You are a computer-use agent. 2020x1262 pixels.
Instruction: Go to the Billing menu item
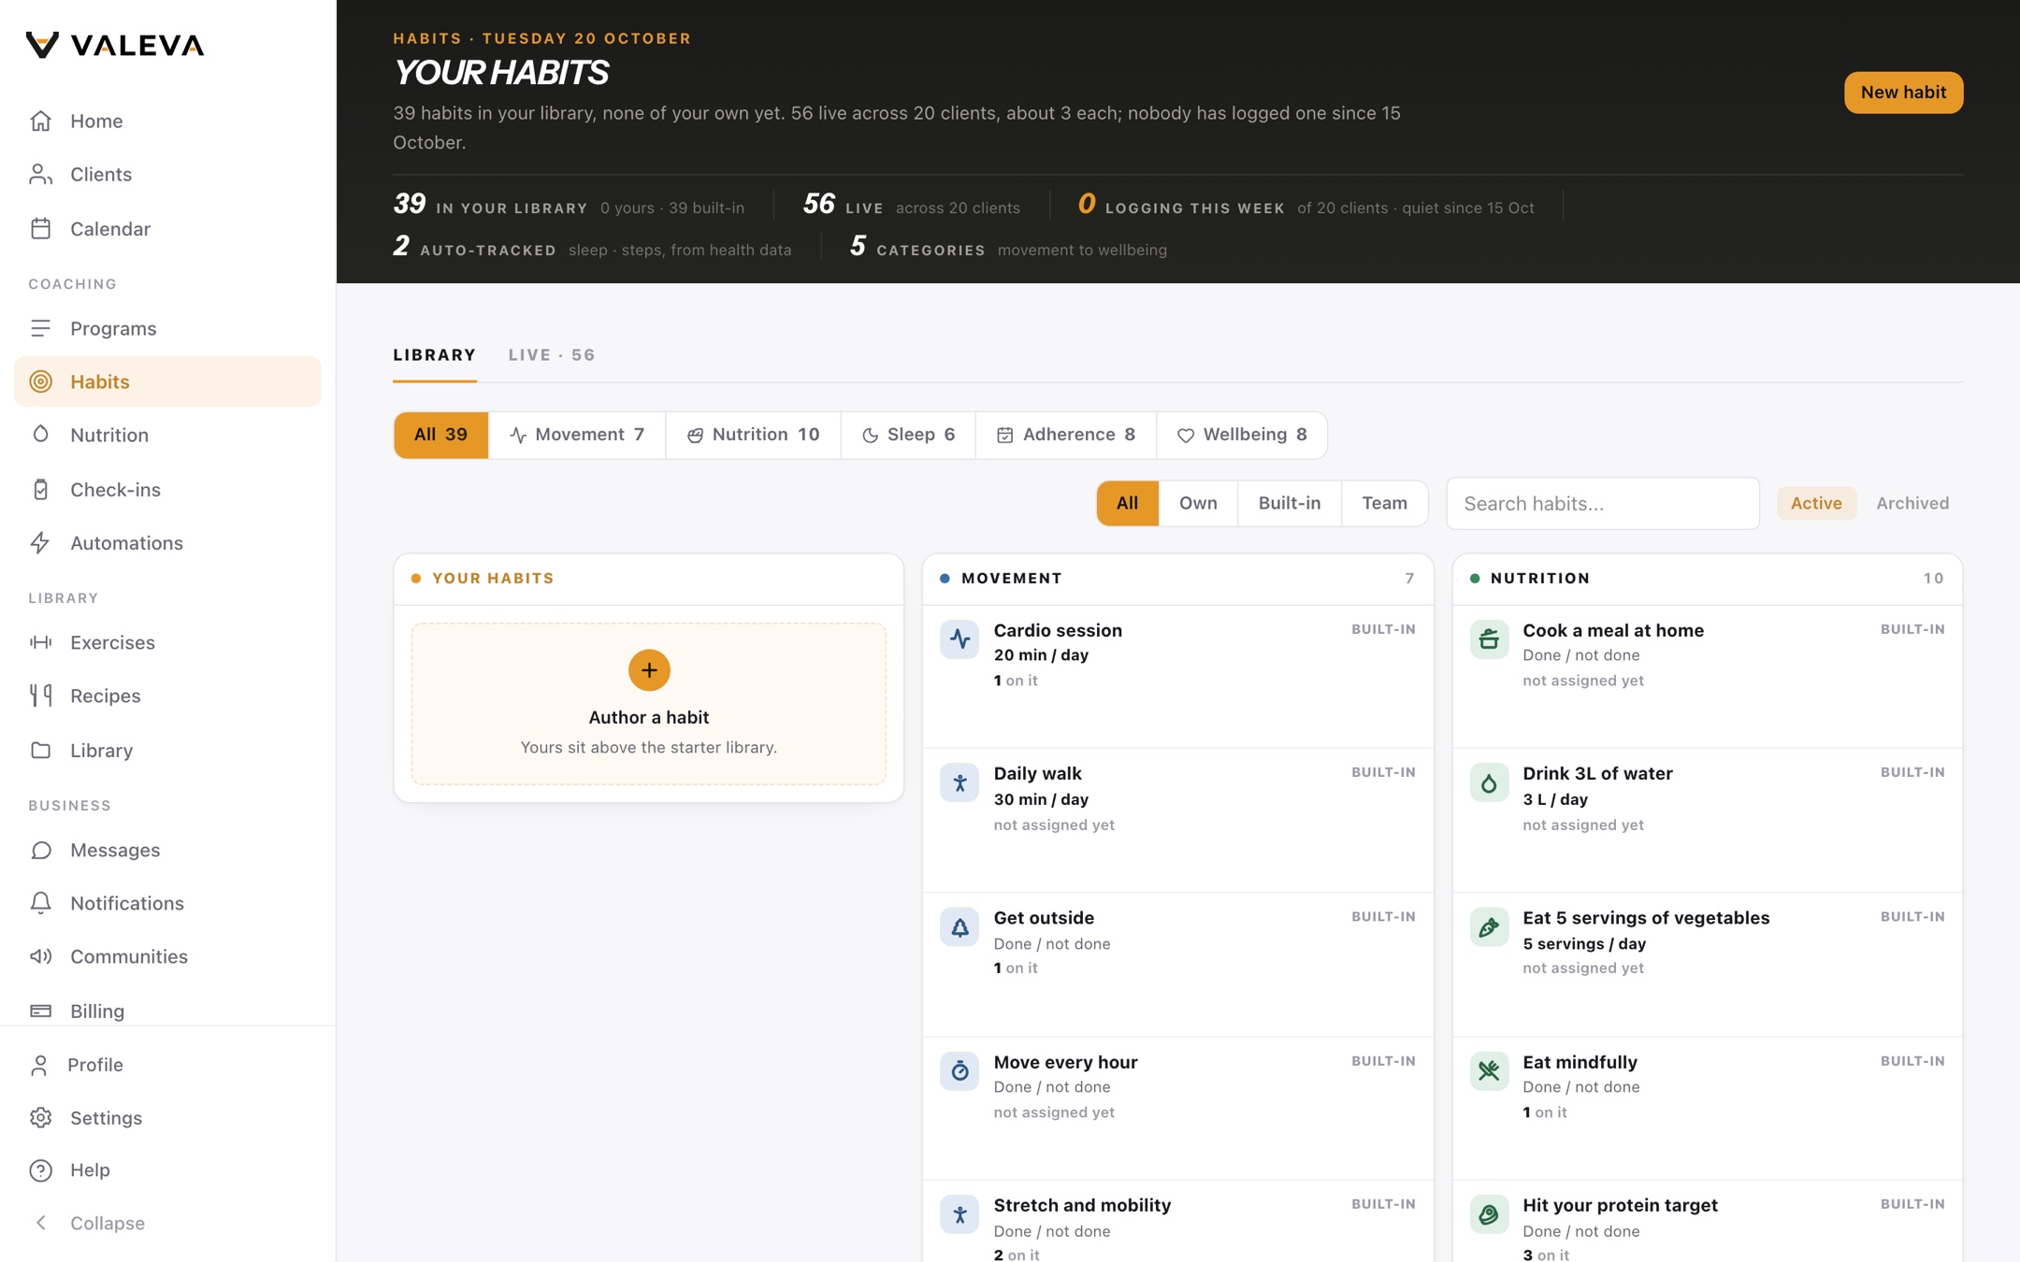click(x=168, y=1011)
